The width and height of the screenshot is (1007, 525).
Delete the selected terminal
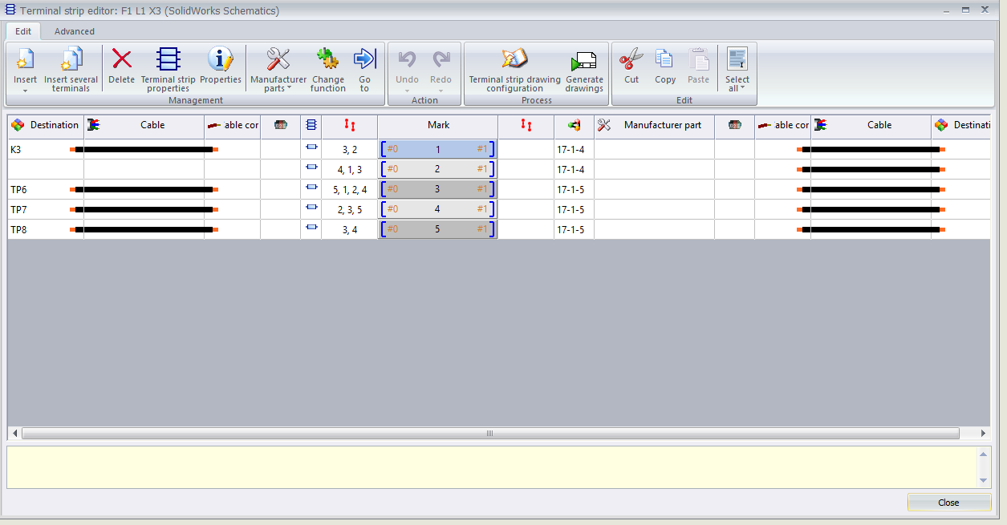121,61
